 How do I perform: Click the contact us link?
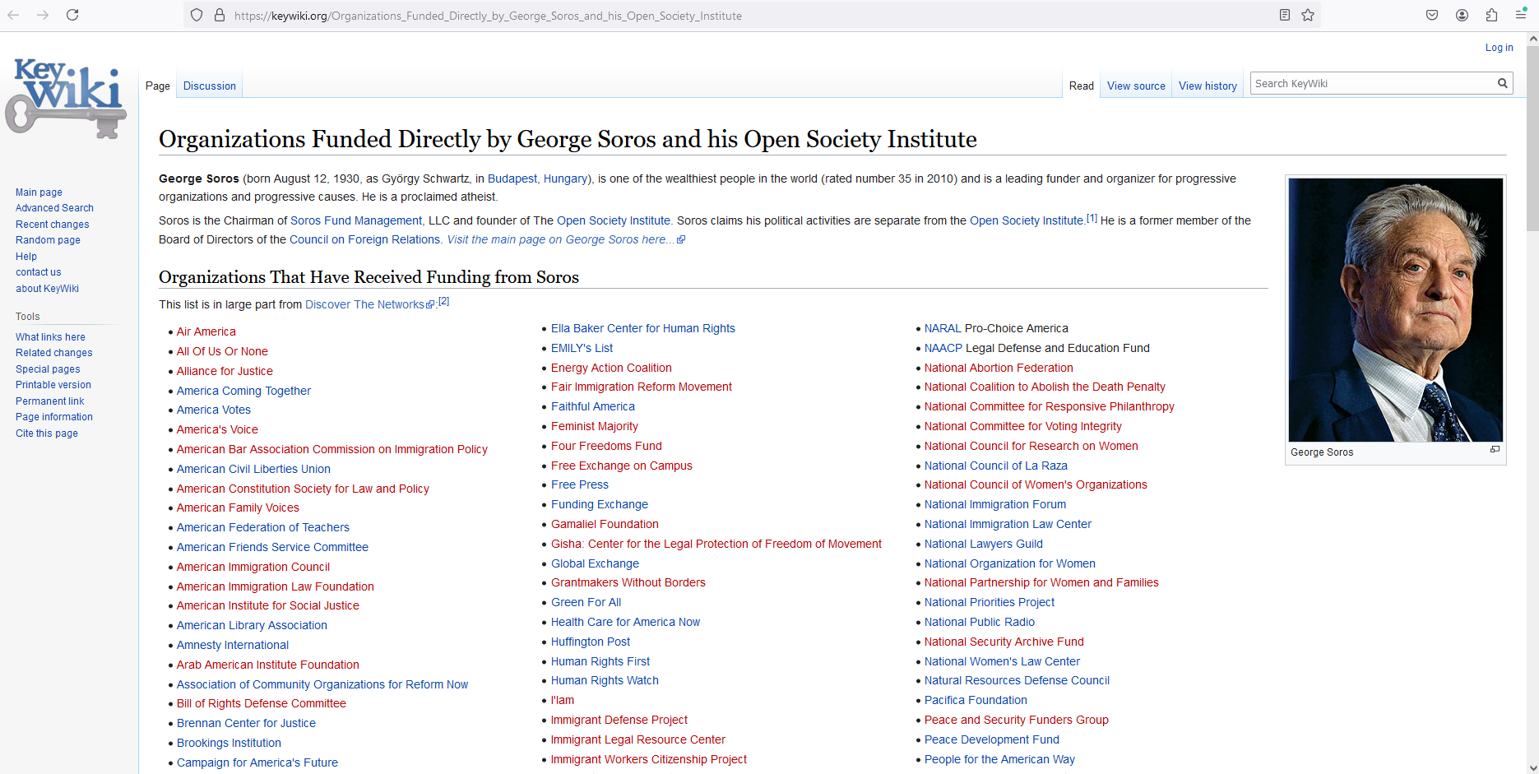[x=38, y=272]
